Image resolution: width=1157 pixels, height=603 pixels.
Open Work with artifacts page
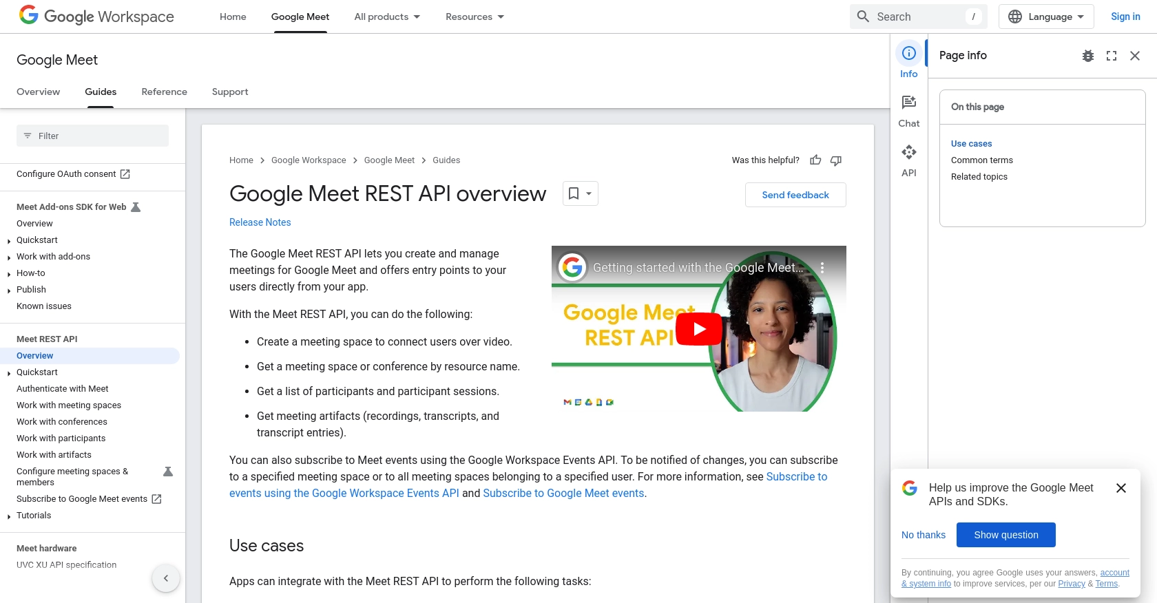coord(54,455)
